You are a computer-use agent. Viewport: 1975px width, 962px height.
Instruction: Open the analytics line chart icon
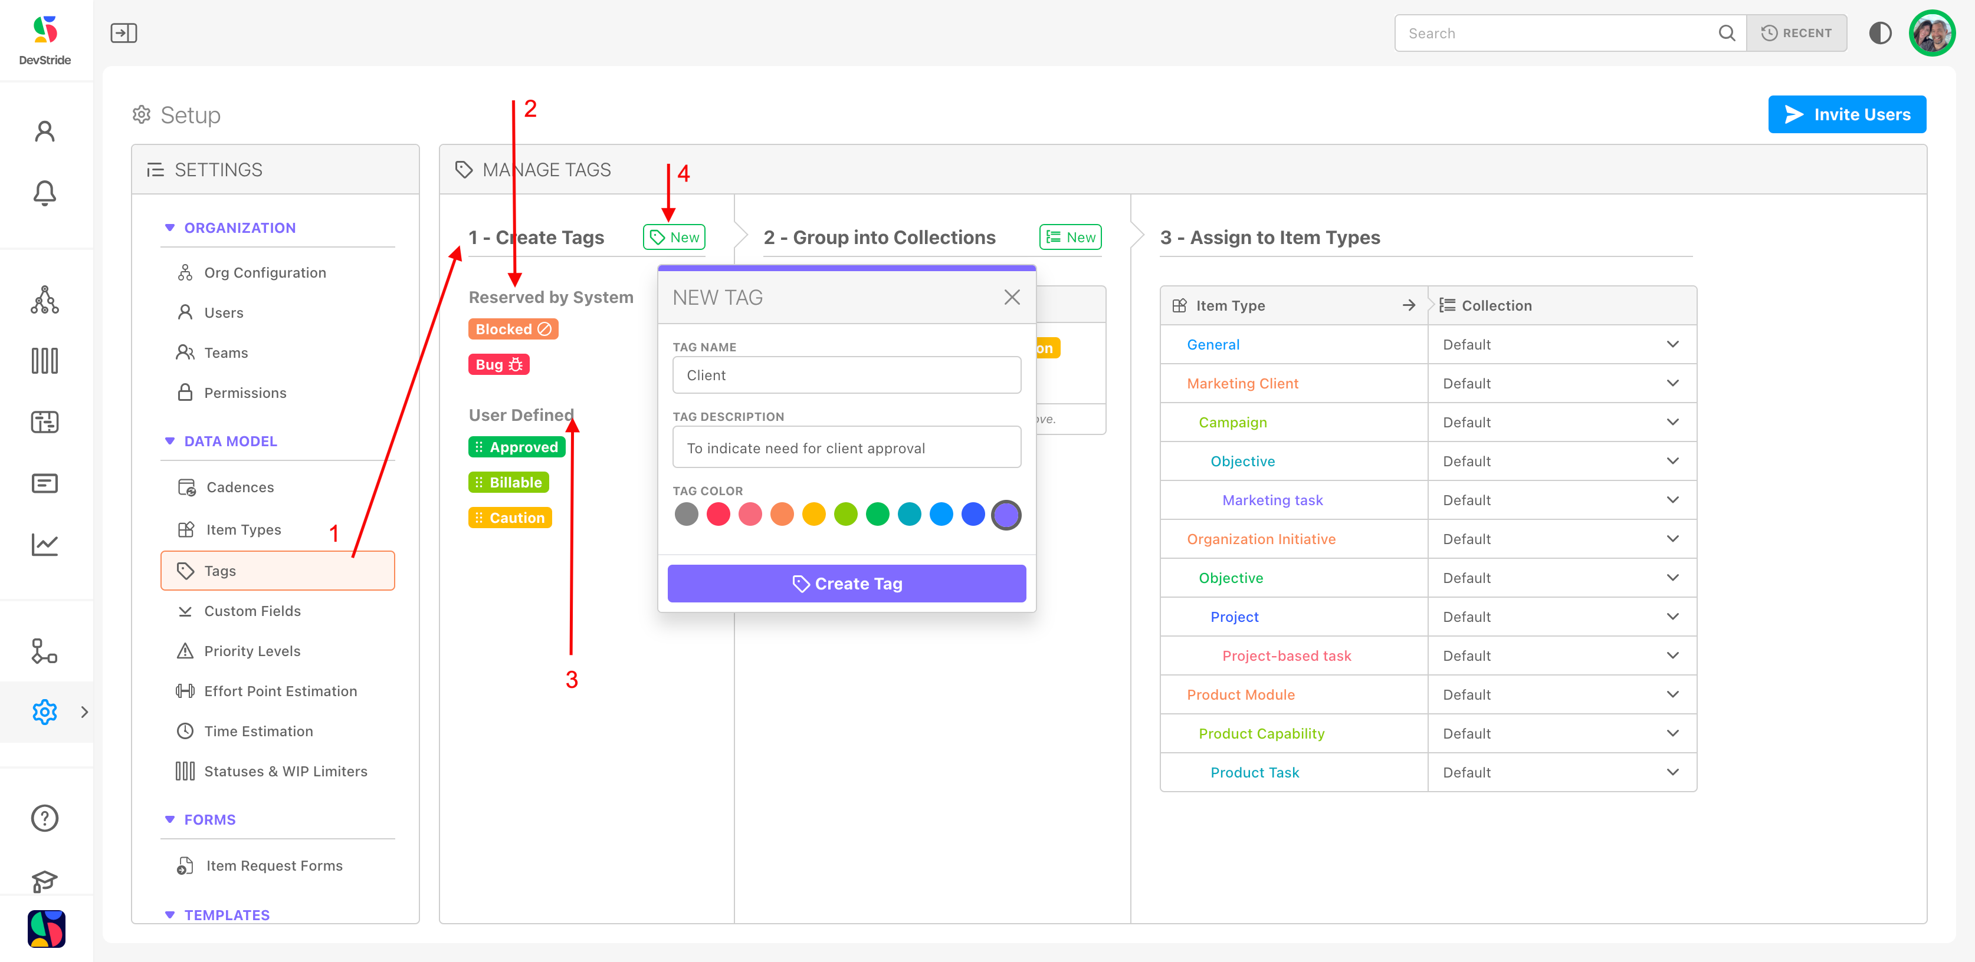click(x=44, y=545)
